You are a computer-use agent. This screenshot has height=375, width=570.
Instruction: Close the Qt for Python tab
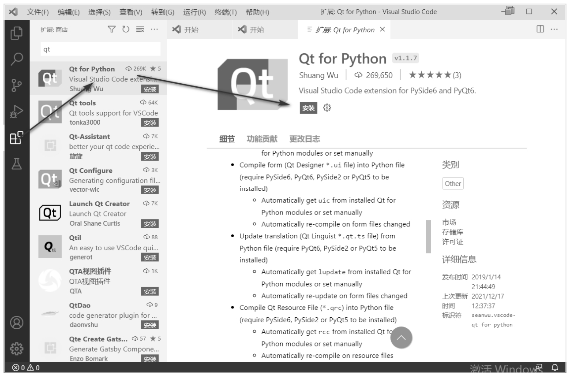click(382, 30)
